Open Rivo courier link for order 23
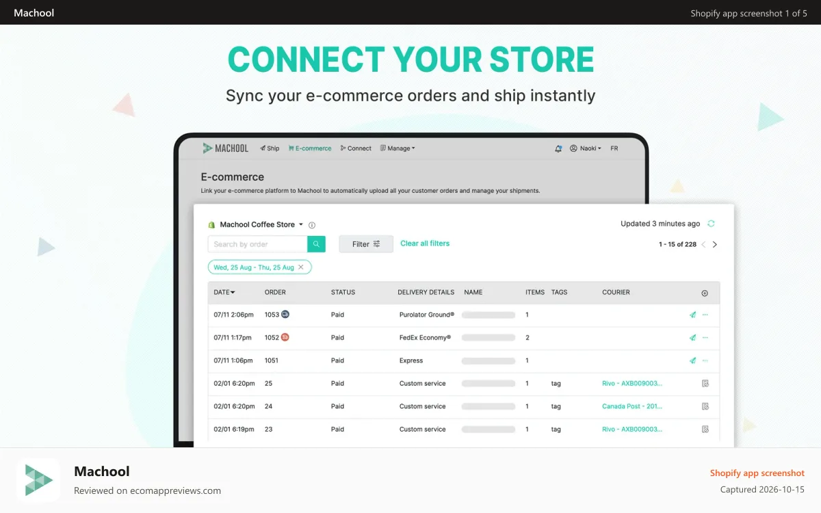Screen dimensions: 821x513 click(x=632, y=430)
